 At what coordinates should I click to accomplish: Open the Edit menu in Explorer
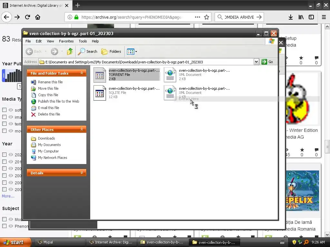tap(39, 41)
